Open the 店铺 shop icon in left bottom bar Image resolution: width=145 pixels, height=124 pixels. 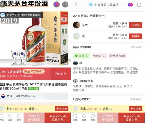[x=2, y=118]
